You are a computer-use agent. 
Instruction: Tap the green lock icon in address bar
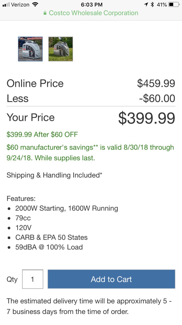point(45,13)
